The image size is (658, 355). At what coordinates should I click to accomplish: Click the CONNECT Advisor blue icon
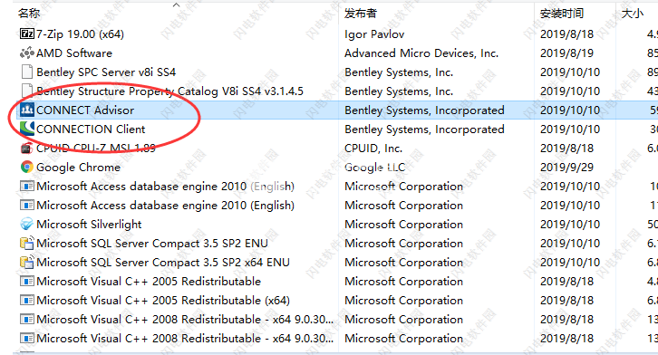[27, 110]
